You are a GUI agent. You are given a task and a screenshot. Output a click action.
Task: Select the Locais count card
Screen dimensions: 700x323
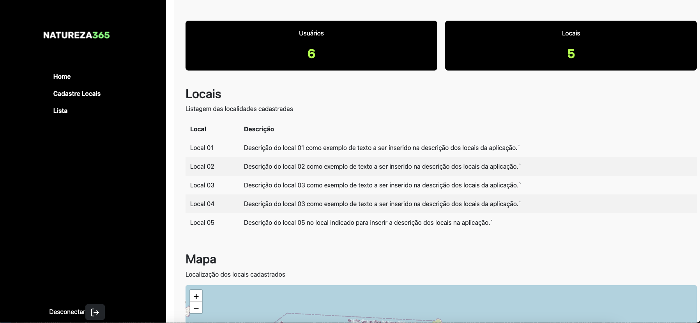(571, 46)
